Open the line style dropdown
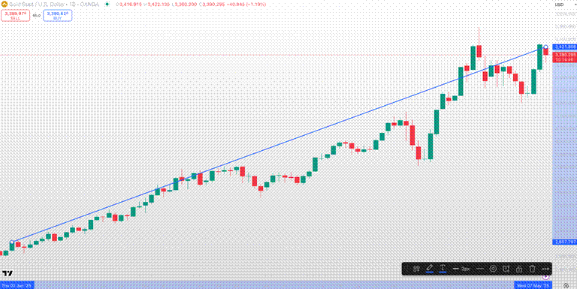Image resolution: width=577 pixels, height=289 pixels. (x=479, y=269)
